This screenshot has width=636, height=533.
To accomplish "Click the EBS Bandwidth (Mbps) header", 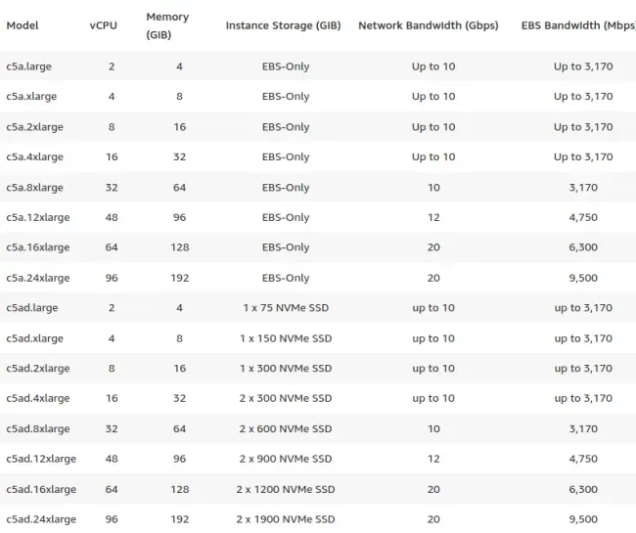I will 578,25.
